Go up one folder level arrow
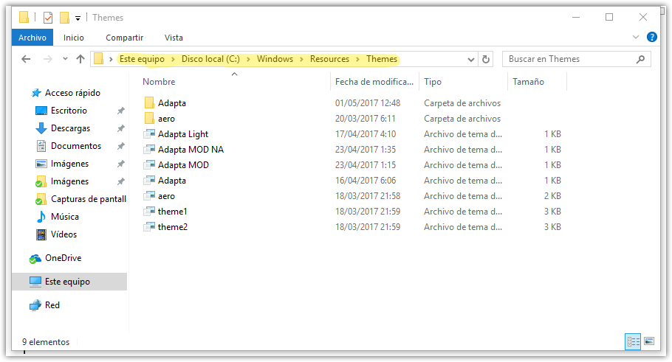Image resolution: width=672 pixels, height=362 pixels. tap(80, 59)
